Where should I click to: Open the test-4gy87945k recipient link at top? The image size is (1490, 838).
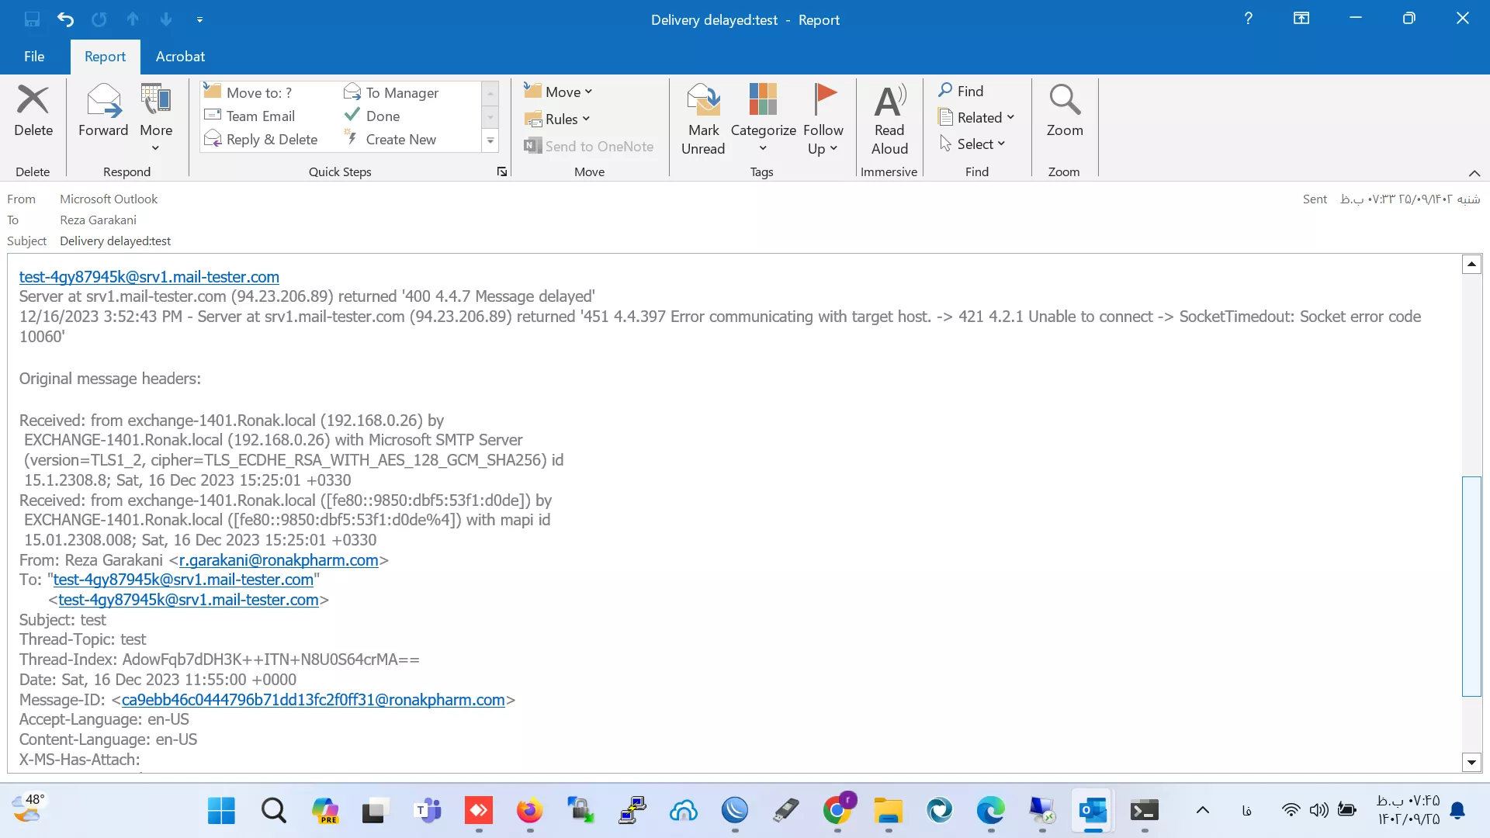pyautogui.click(x=149, y=276)
